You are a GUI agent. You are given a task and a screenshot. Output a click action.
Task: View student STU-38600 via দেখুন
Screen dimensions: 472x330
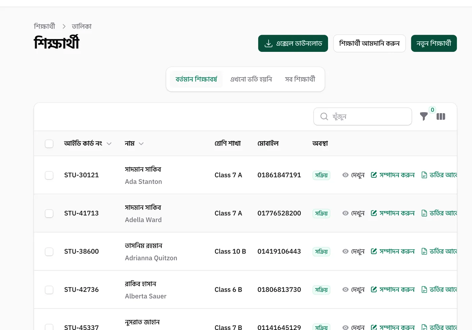[353, 252]
